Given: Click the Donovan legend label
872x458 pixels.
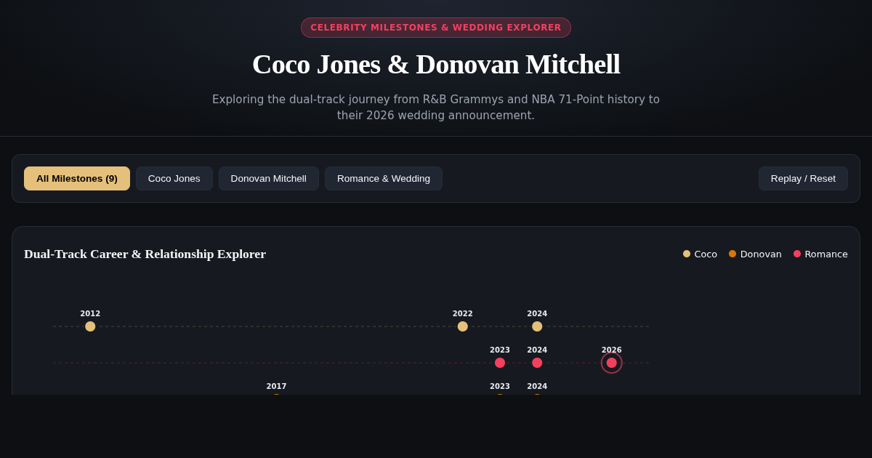Looking at the screenshot, I should [761, 254].
